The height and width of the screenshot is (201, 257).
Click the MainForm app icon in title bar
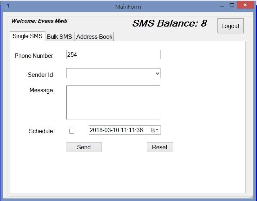point(7,6)
